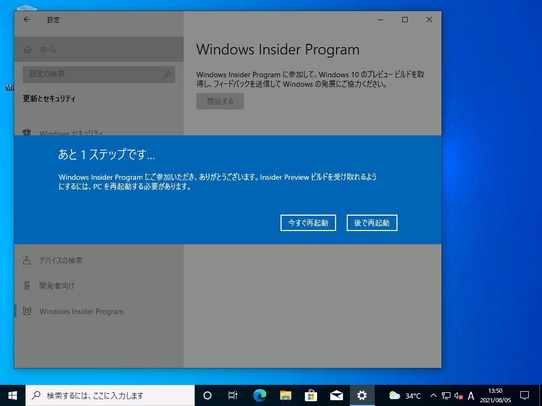Open the Mail app on taskbar
Image resolution: width=542 pixels, height=406 pixels.
pos(336,395)
